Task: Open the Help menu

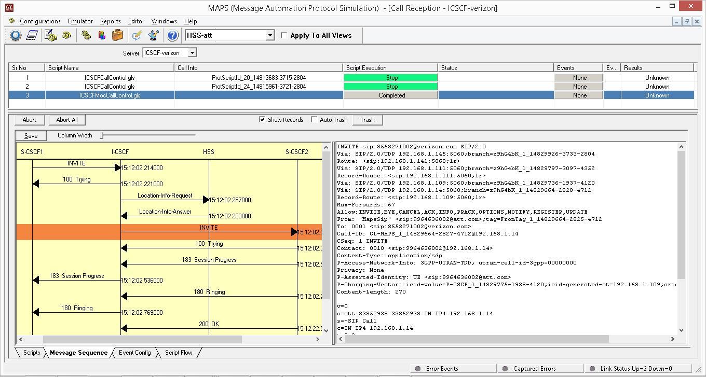Action: click(191, 21)
